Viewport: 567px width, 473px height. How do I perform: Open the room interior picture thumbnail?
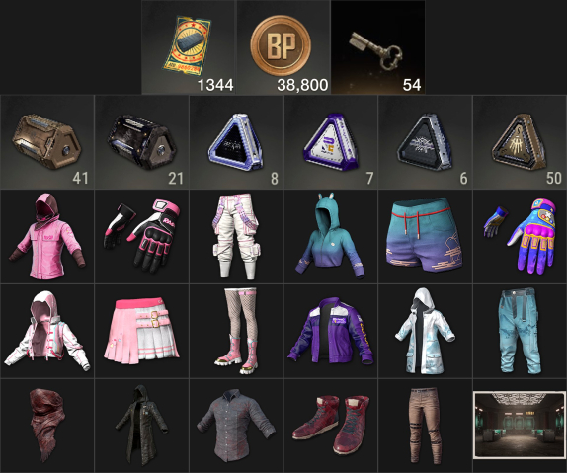[520, 425]
